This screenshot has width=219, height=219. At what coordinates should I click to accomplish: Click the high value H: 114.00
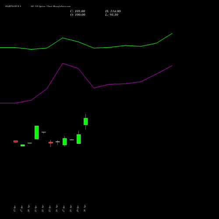pyautogui.click(x=113, y=11)
